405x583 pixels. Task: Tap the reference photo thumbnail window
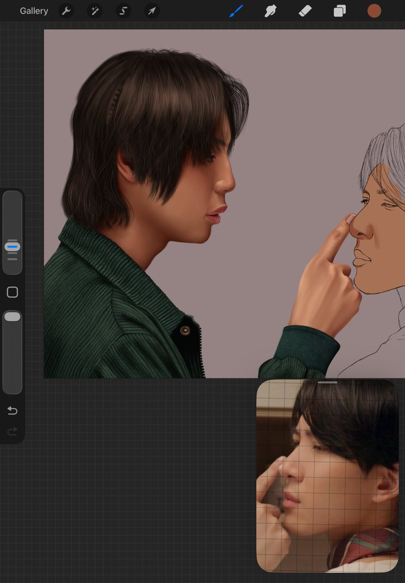pos(327,476)
